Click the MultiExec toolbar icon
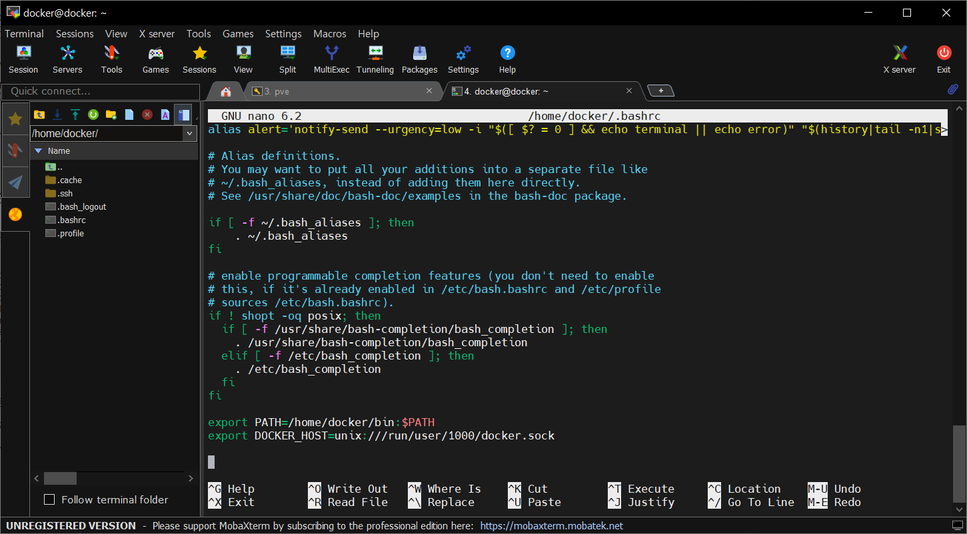This screenshot has width=967, height=534. pyautogui.click(x=331, y=59)
